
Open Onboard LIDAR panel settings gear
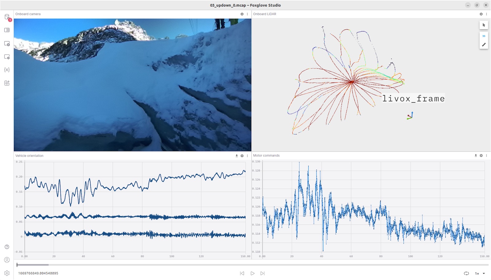(x=481, y=14)
